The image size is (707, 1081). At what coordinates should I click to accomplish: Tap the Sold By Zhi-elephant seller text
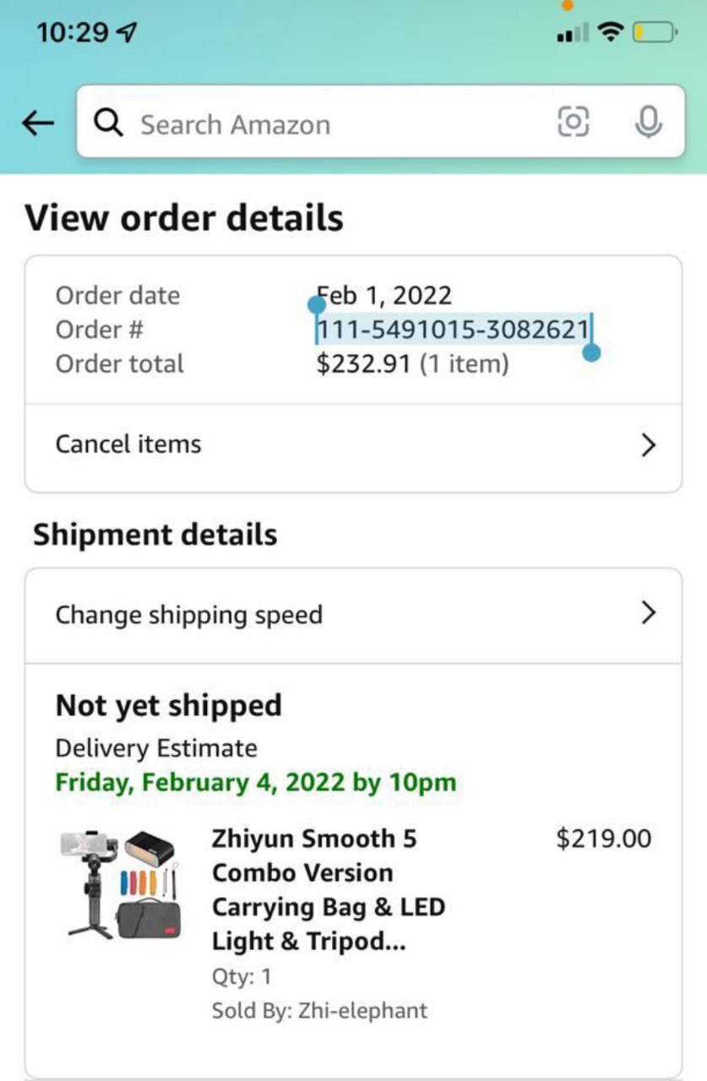(x=319, y=1010)
